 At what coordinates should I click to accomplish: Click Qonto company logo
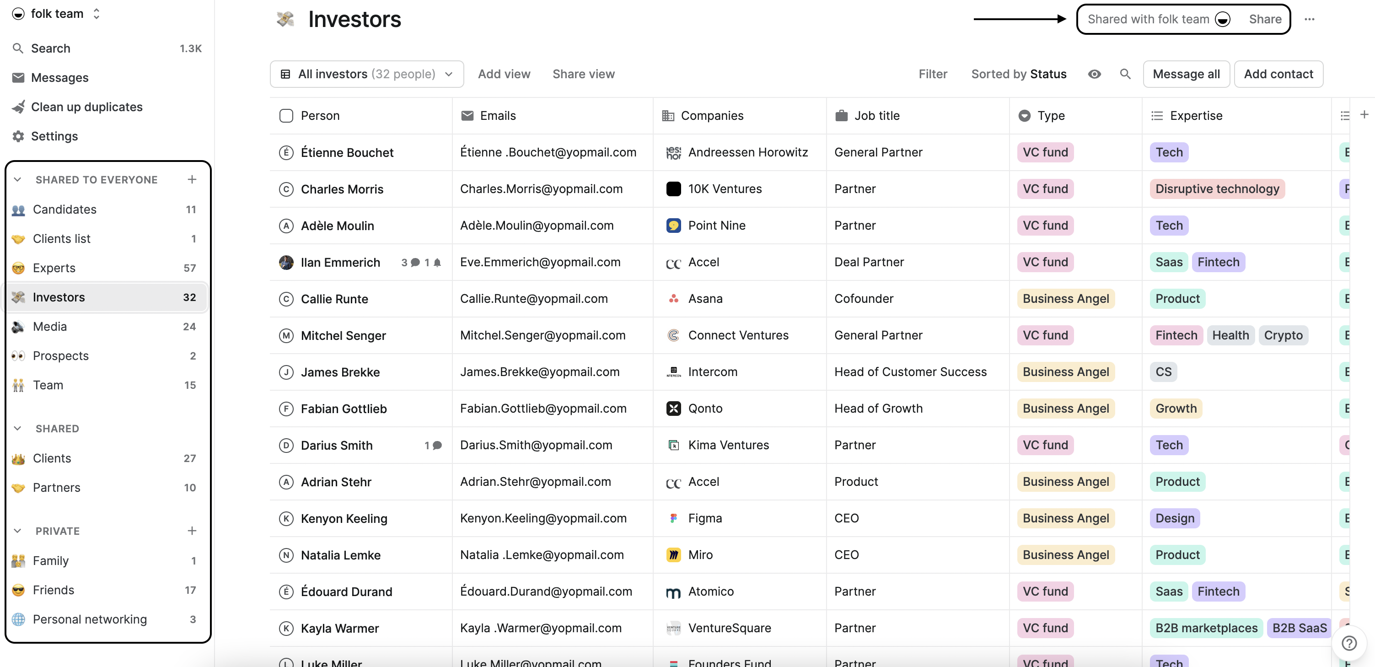click(674, 409)
